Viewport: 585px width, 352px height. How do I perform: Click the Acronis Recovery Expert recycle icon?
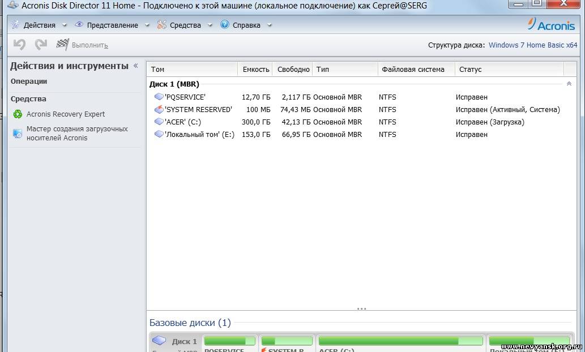[18, 114]
